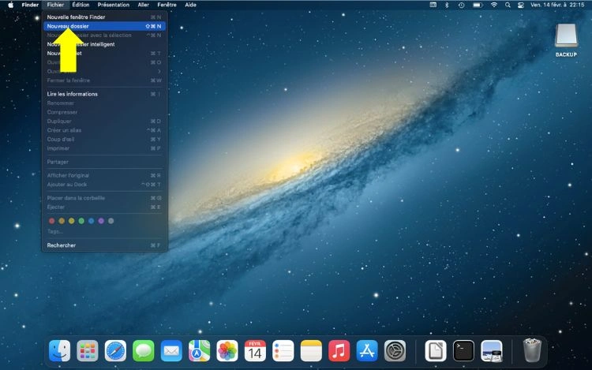Viewport: 592px width, 370px height.
Task: Open Launchpad from the Dock
Action: tap(88, 351)
